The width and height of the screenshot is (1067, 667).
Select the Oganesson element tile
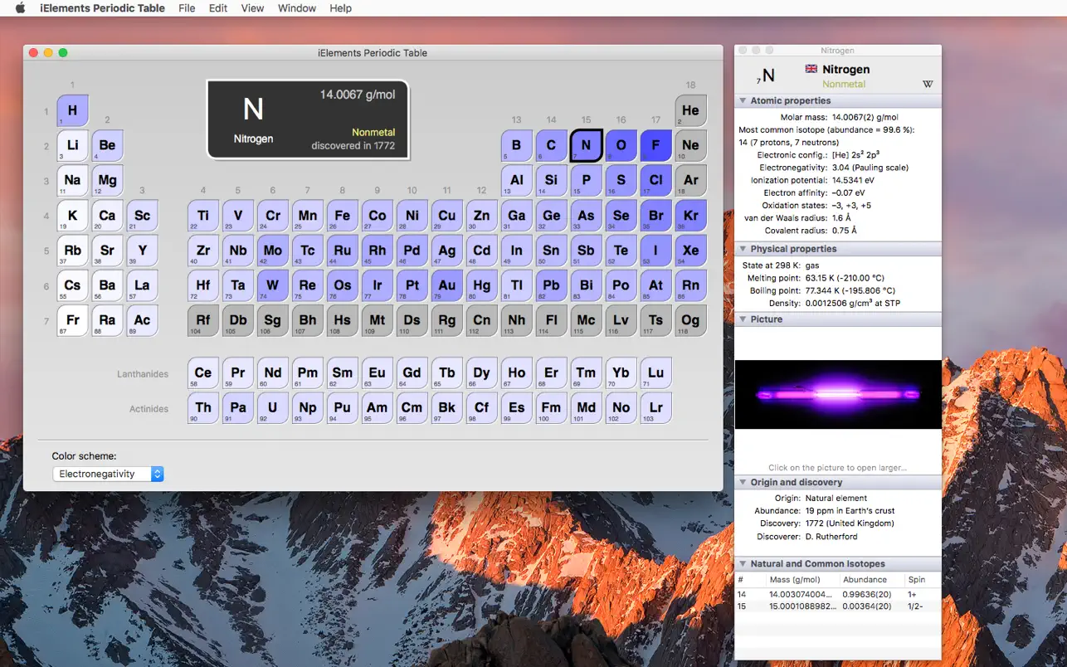tap(690, 320)
